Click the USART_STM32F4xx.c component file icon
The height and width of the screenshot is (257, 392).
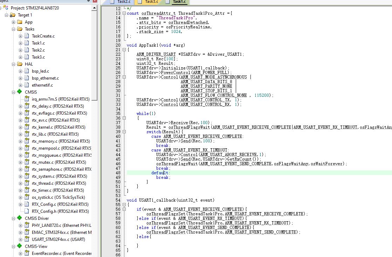point(27,239)
